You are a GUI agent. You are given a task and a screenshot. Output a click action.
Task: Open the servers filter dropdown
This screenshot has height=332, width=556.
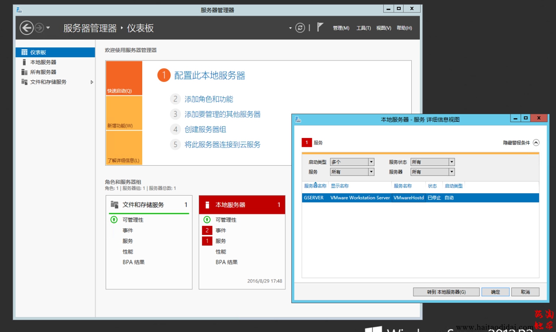[x=451, y=172]
